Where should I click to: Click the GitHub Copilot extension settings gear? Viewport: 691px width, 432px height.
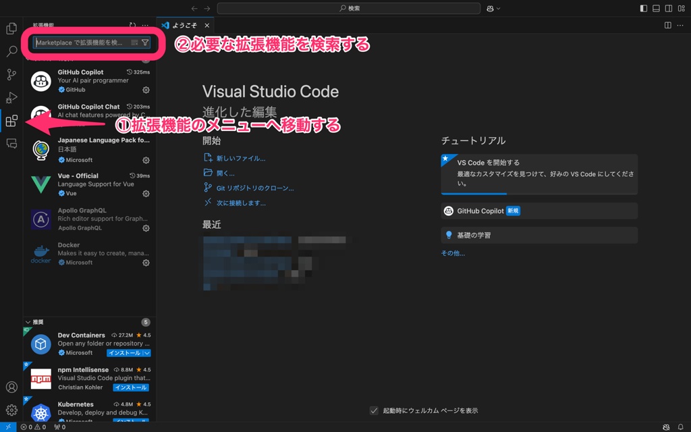pyautogui.click(x=146, y=90)
